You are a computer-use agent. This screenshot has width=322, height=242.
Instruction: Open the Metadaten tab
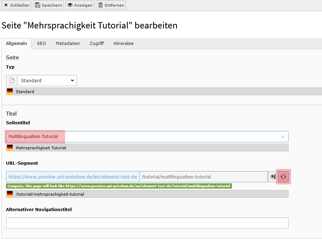pos(68,44)
